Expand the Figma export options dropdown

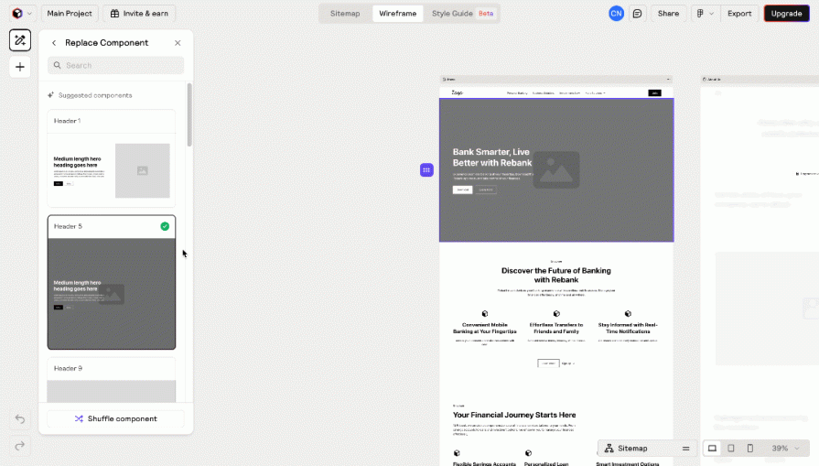[704, 14]
